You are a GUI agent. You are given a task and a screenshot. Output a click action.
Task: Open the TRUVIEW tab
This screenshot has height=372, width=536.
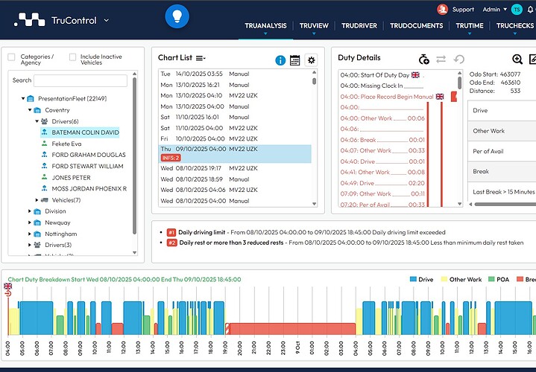314,25
